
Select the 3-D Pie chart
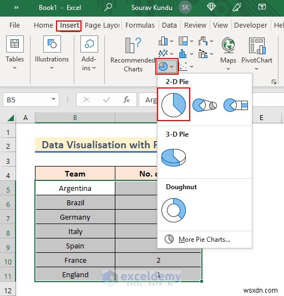174,157
